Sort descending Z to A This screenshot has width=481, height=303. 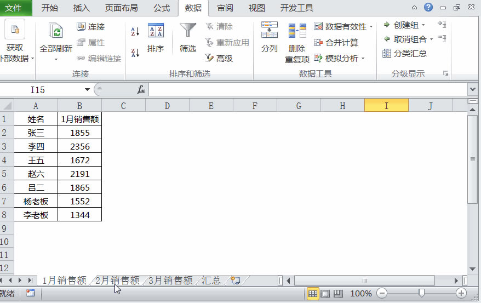pyautogui.click(x=135, y=53)
